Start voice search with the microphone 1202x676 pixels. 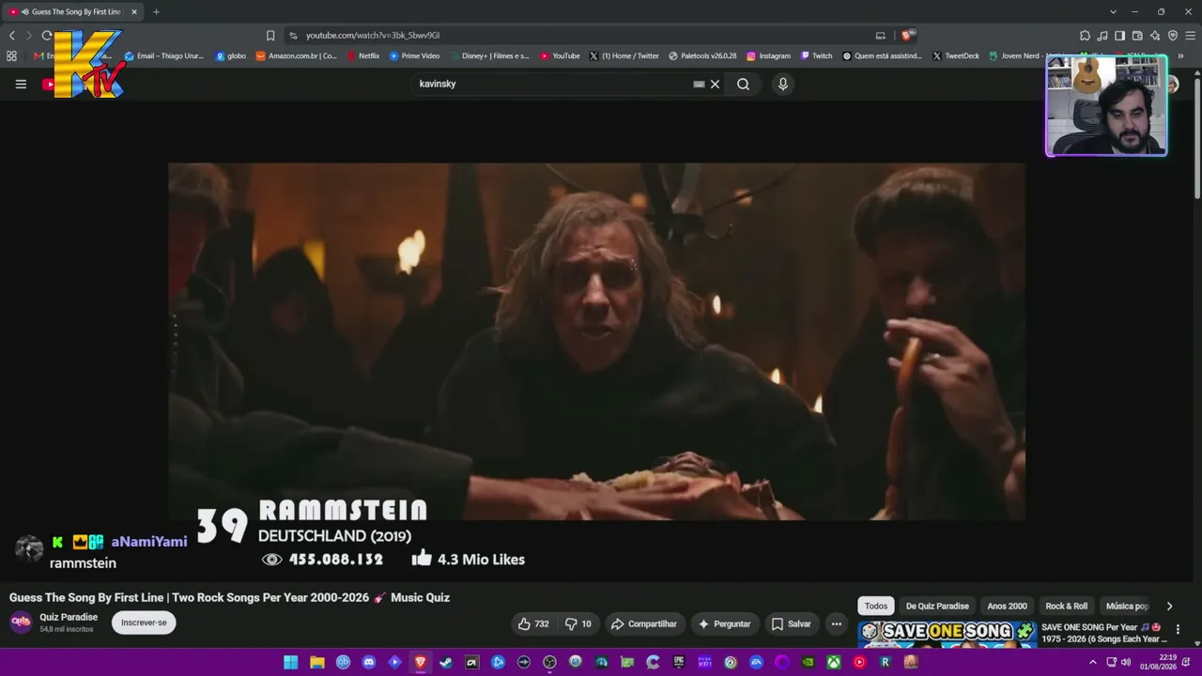coord(782,84)
